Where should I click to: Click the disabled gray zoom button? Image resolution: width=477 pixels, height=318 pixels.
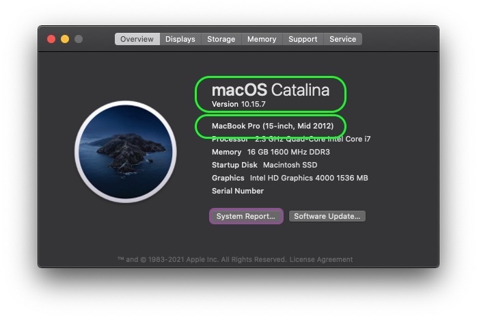(x=79, y=39)
